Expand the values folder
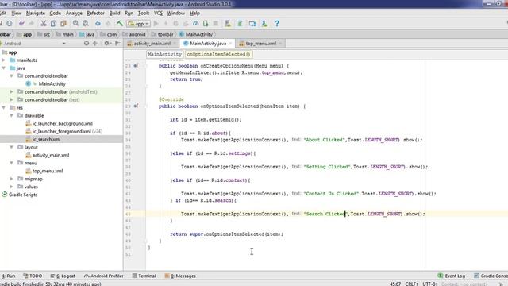The width and height of the screenshot is (508, 286). pos(12,187)
